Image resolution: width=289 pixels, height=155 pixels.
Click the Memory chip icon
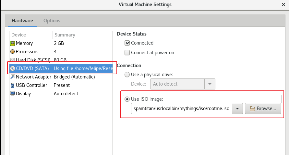(x=13, y=43)
